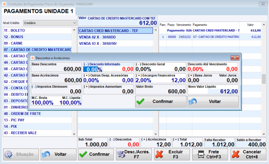Select 03 - DEPOSITO payment row
This screenshot has height=164, width=269.
[x=15, y=101]
